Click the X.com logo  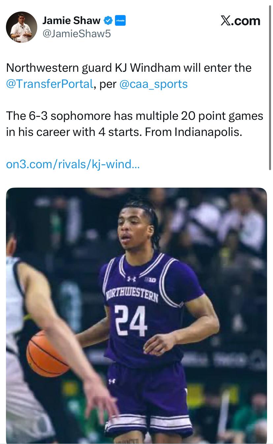point(240,21)
